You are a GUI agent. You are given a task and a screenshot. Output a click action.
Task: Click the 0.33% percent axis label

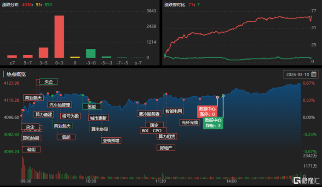[x=309, y=100]
